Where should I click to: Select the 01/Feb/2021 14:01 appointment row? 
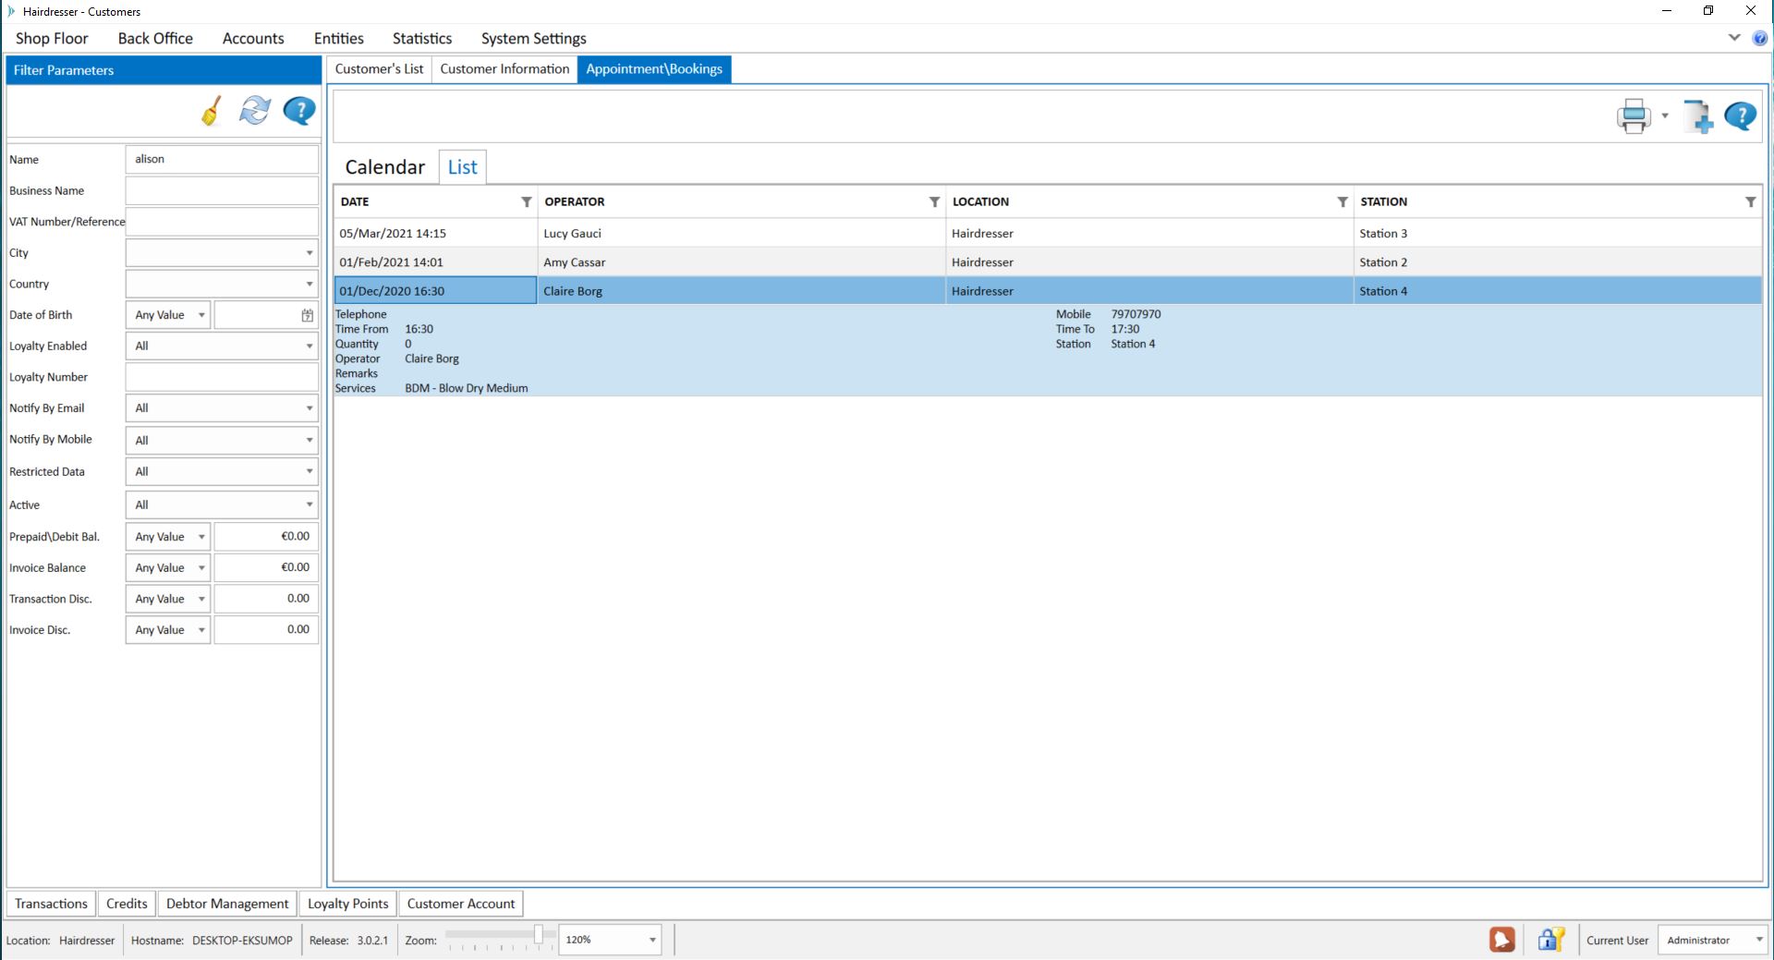tap(1048, 262)
